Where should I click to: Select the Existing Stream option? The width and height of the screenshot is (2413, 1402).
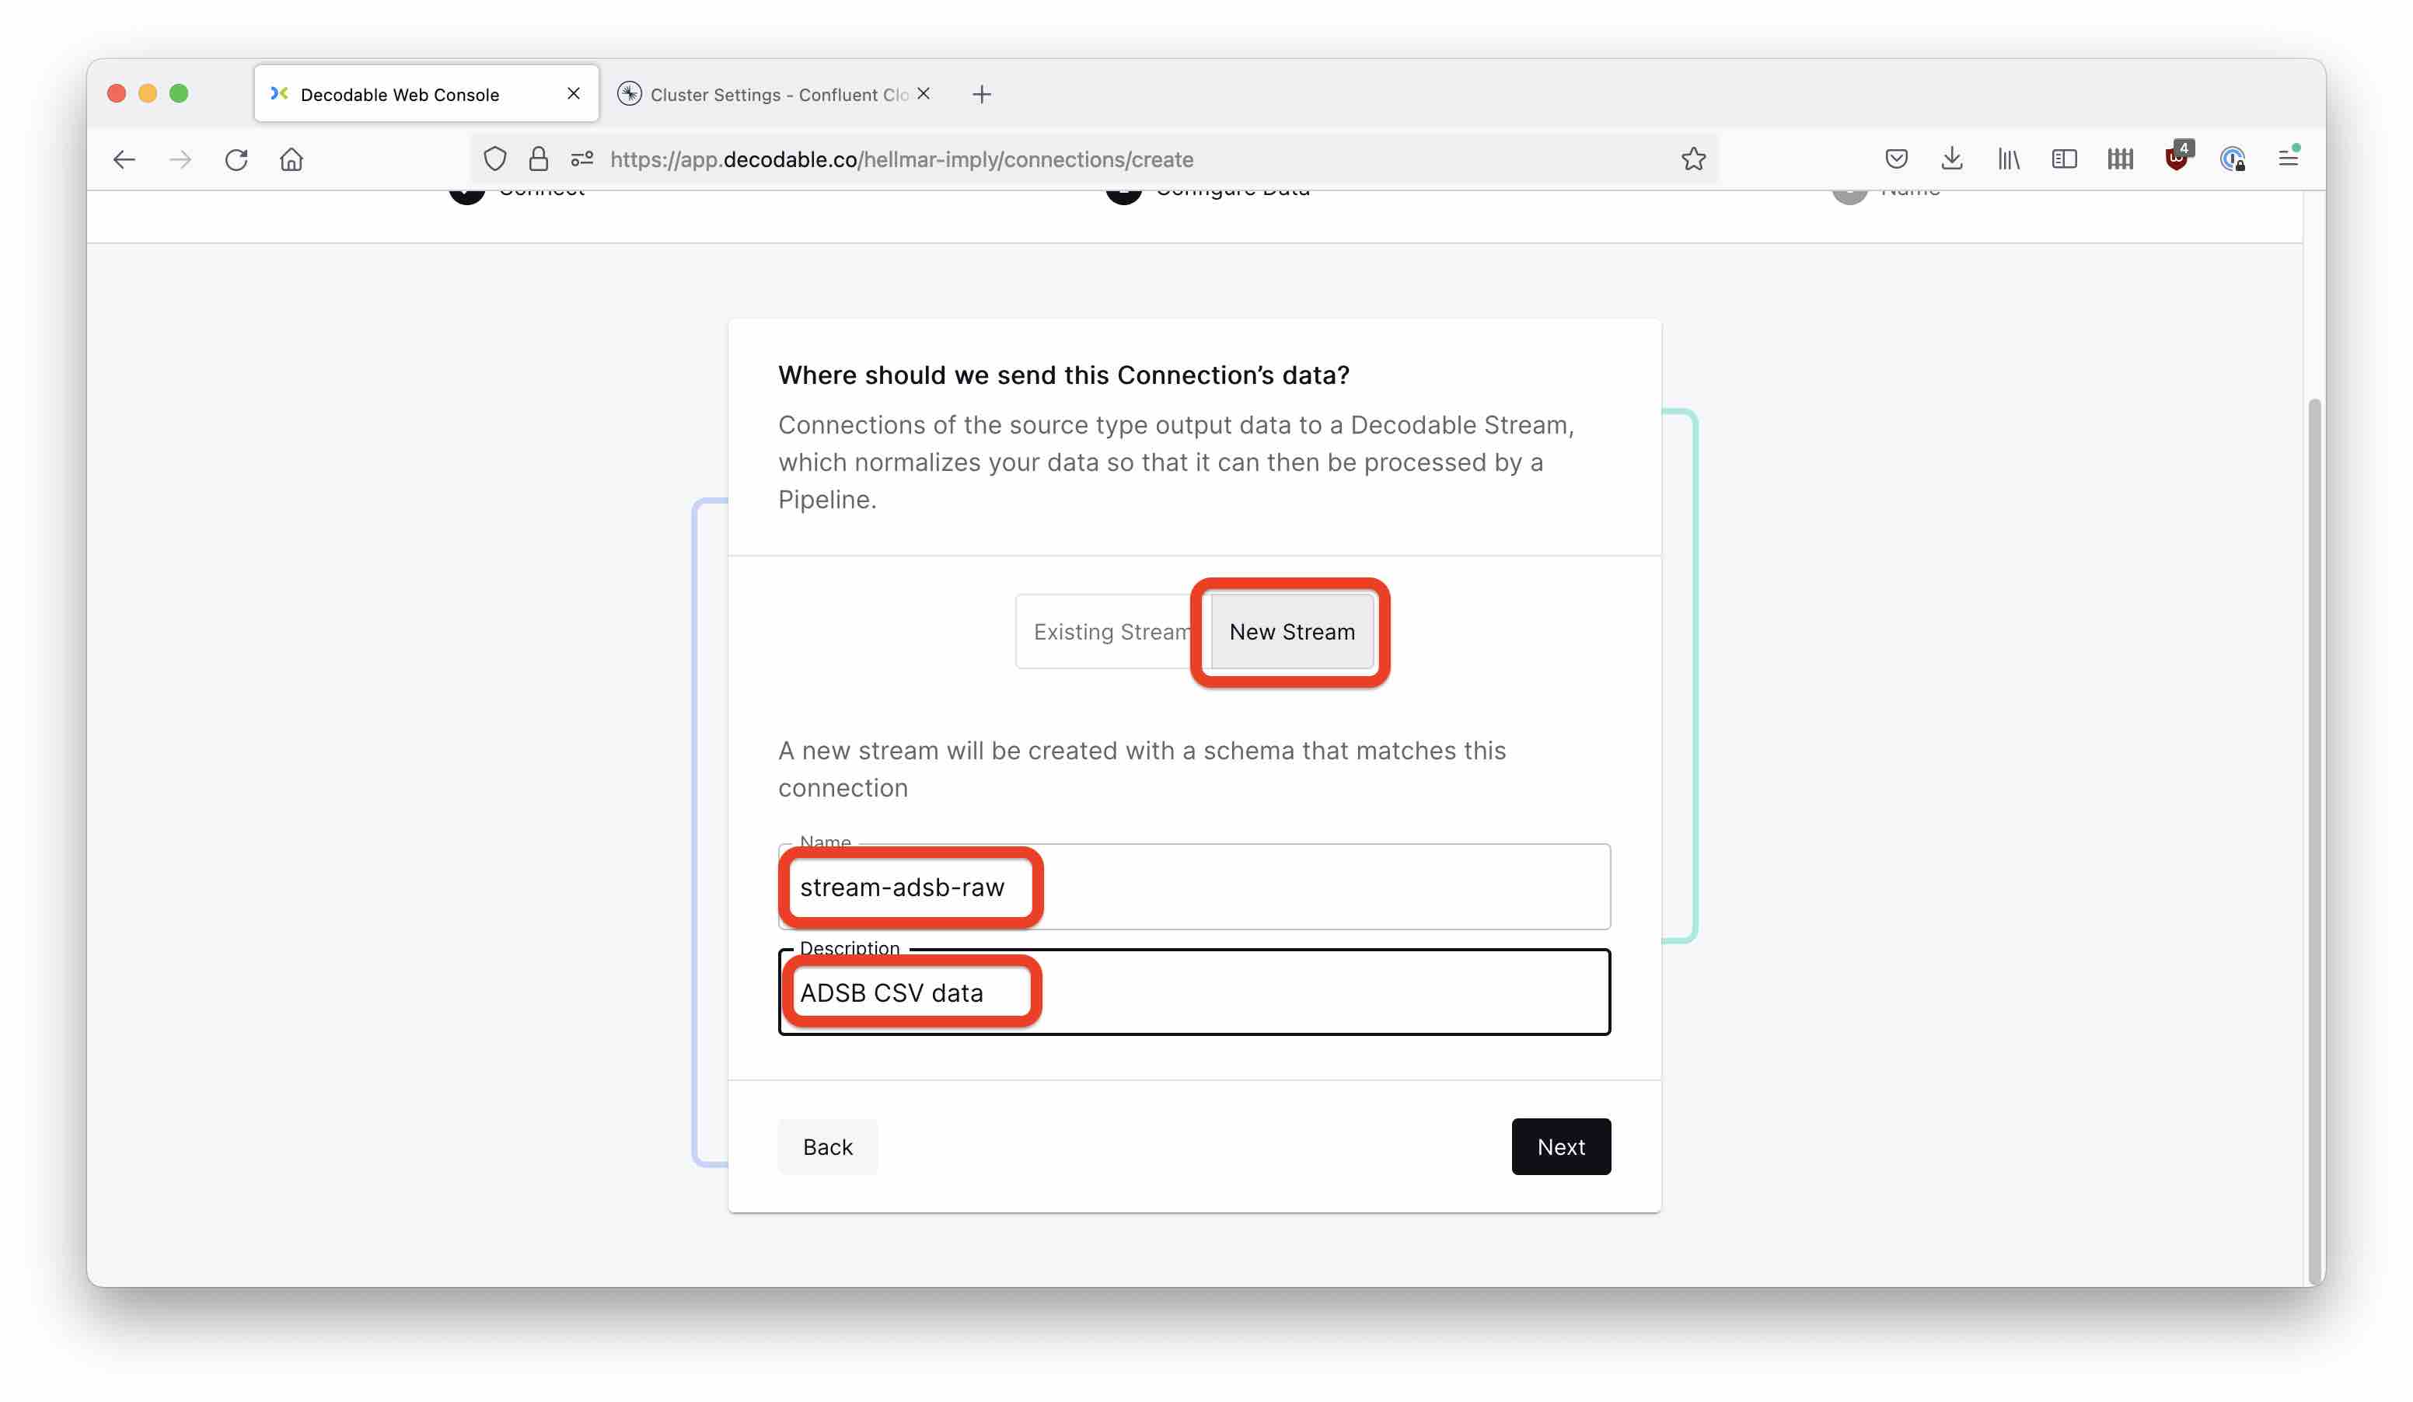[x=1110, y=632]
